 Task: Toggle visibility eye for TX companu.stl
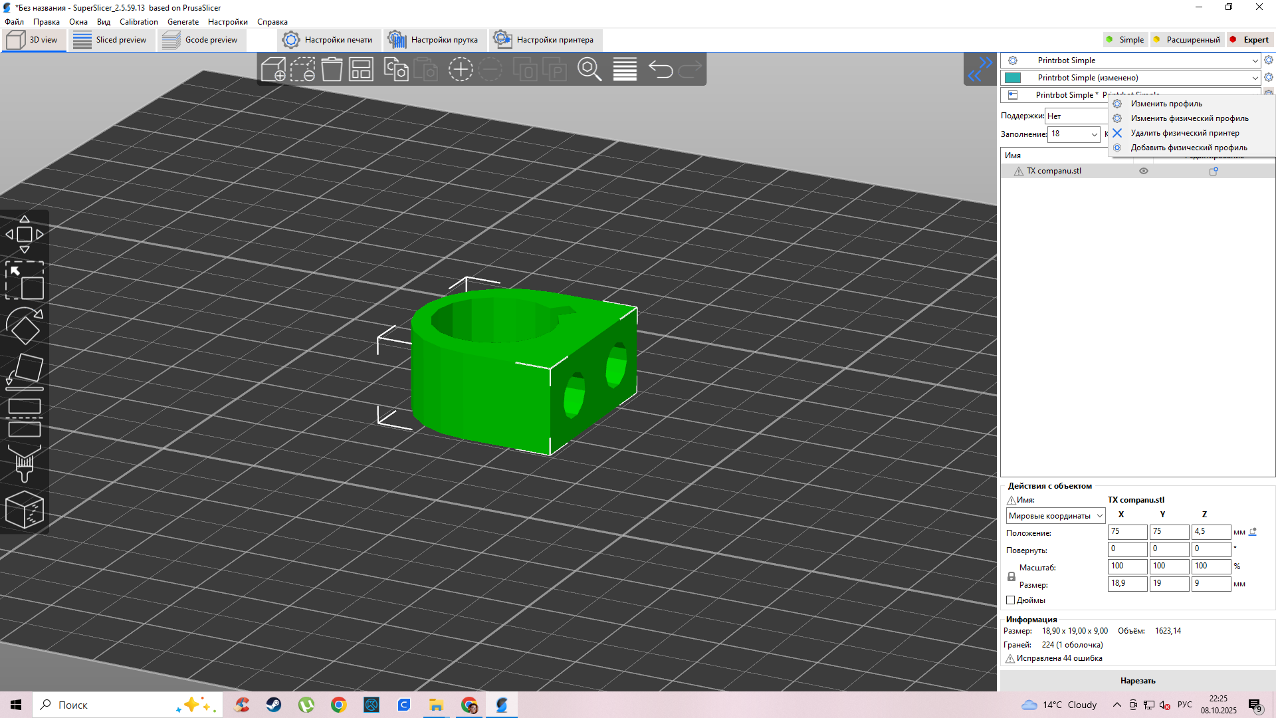point(1144,171)
